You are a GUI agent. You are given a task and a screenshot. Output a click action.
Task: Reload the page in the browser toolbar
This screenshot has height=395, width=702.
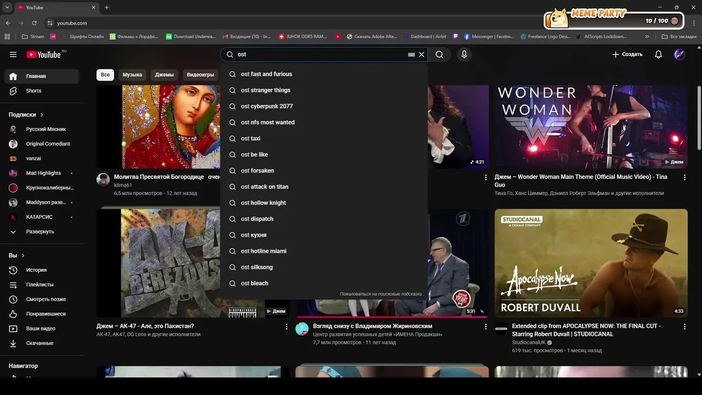34,23
